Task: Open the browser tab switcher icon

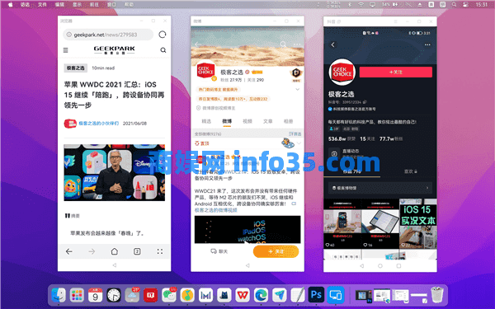Action: [137, 251]
